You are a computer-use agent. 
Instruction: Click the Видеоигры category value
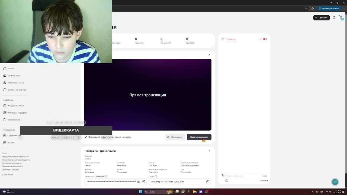pos(121,165)
